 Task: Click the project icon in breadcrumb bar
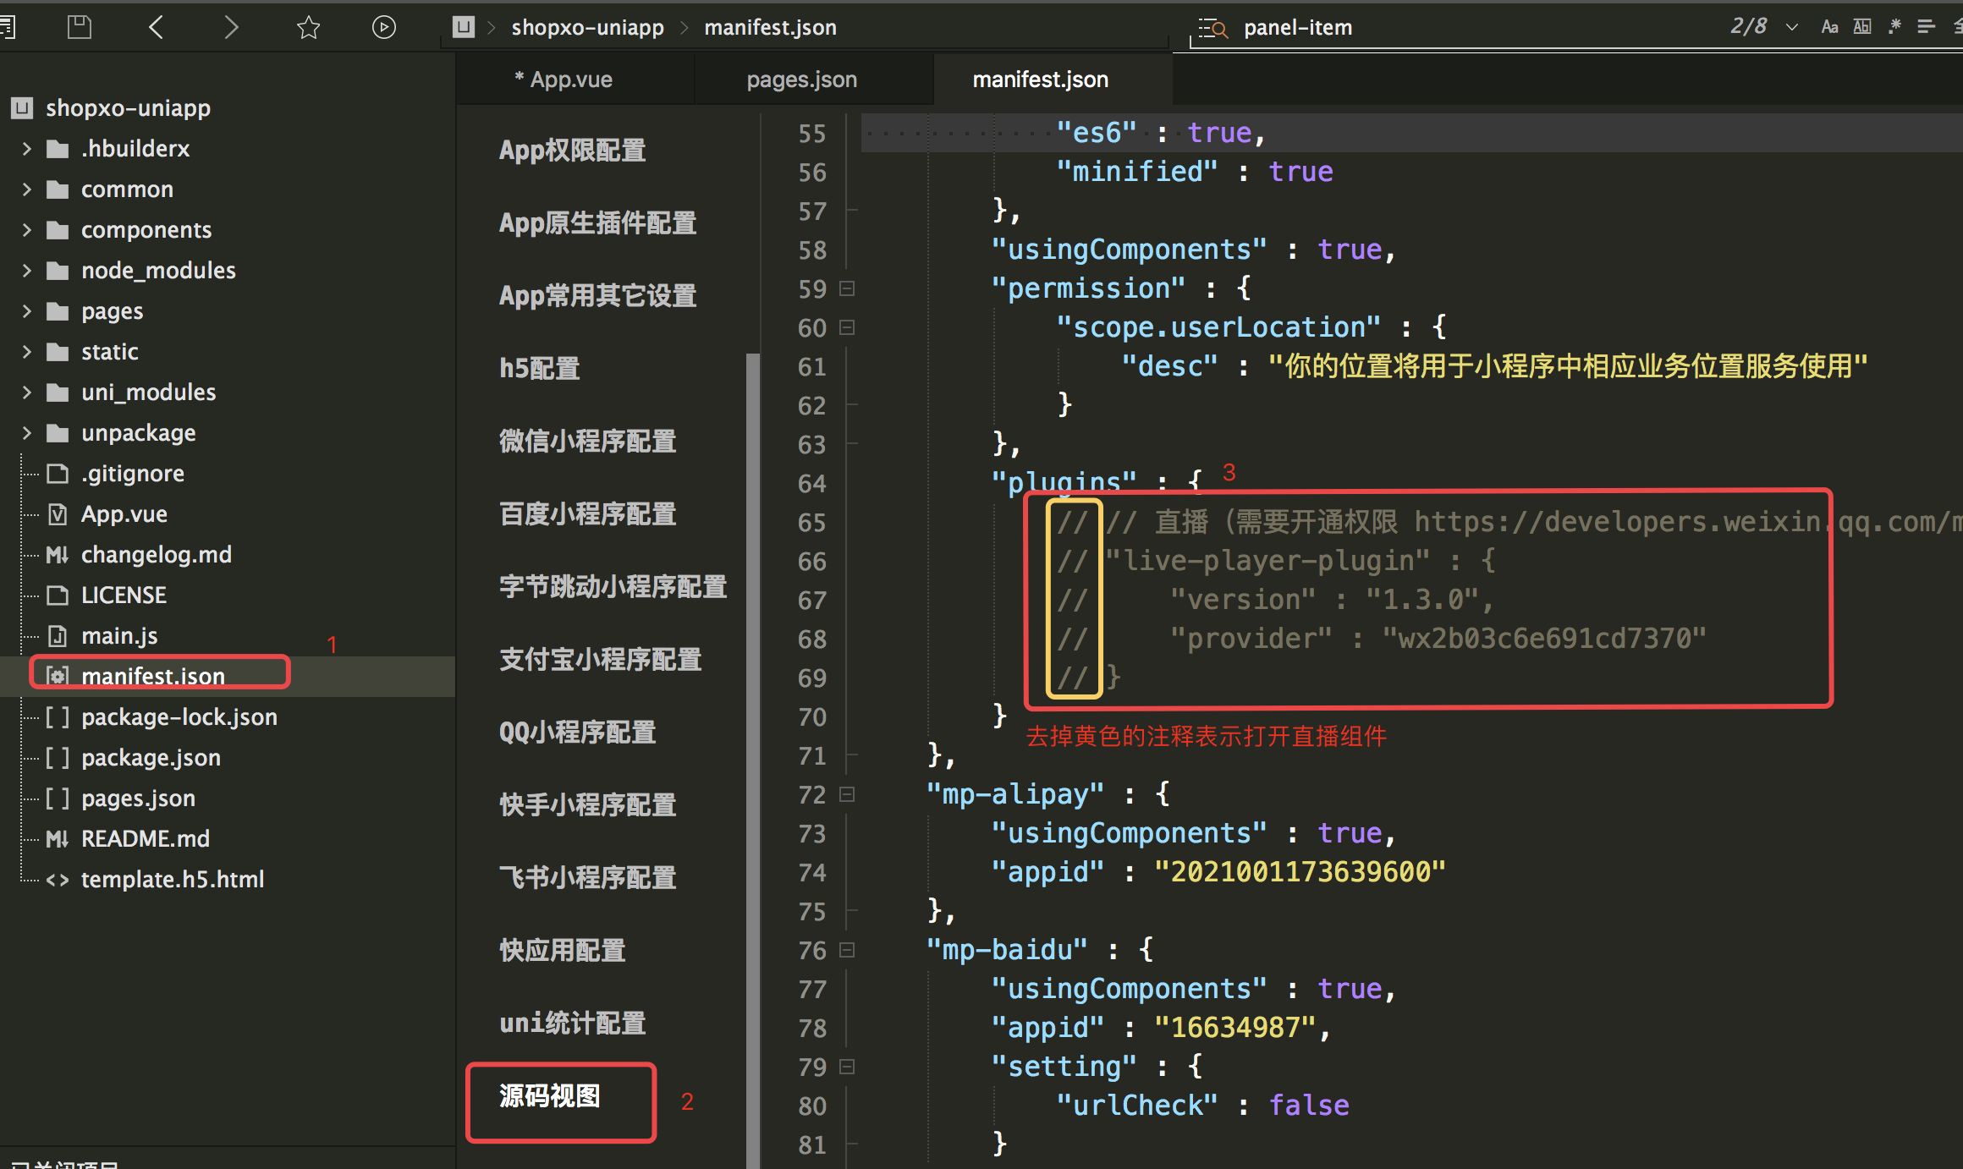pyautogui.click(x=464, y=27)
